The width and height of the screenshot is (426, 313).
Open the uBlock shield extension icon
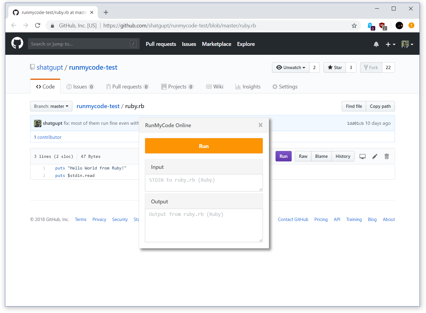tap(383, 26)
